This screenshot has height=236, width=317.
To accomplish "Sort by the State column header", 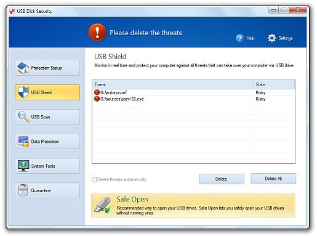I will [x=274, y=84].
